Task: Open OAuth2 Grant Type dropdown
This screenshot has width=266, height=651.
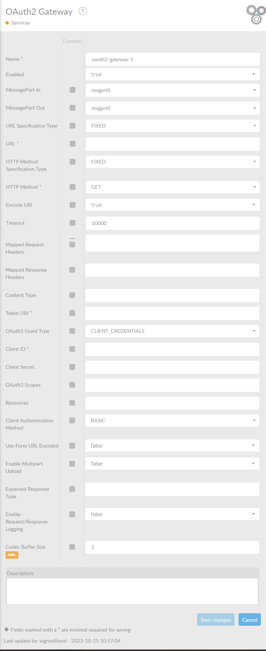Action: tap(172, 331)
